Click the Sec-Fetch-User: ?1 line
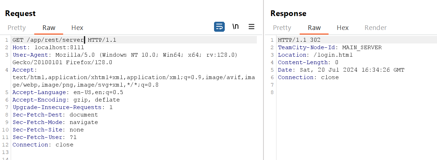This screenshot has width=437, height=160. click(x=45, y=137)
